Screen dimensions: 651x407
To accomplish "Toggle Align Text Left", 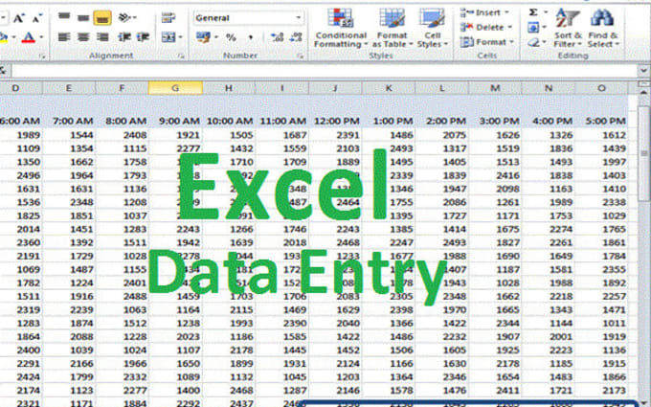I will tap(64, 37).
